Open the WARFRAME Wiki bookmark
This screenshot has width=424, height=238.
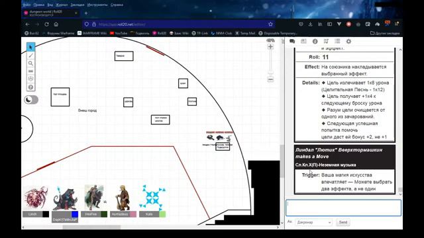pos(92,33)
